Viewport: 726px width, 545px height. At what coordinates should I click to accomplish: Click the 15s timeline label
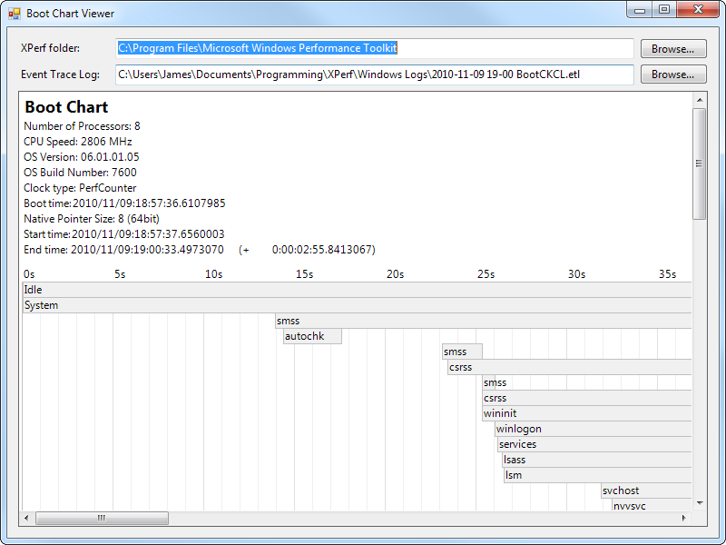(305, 274)
